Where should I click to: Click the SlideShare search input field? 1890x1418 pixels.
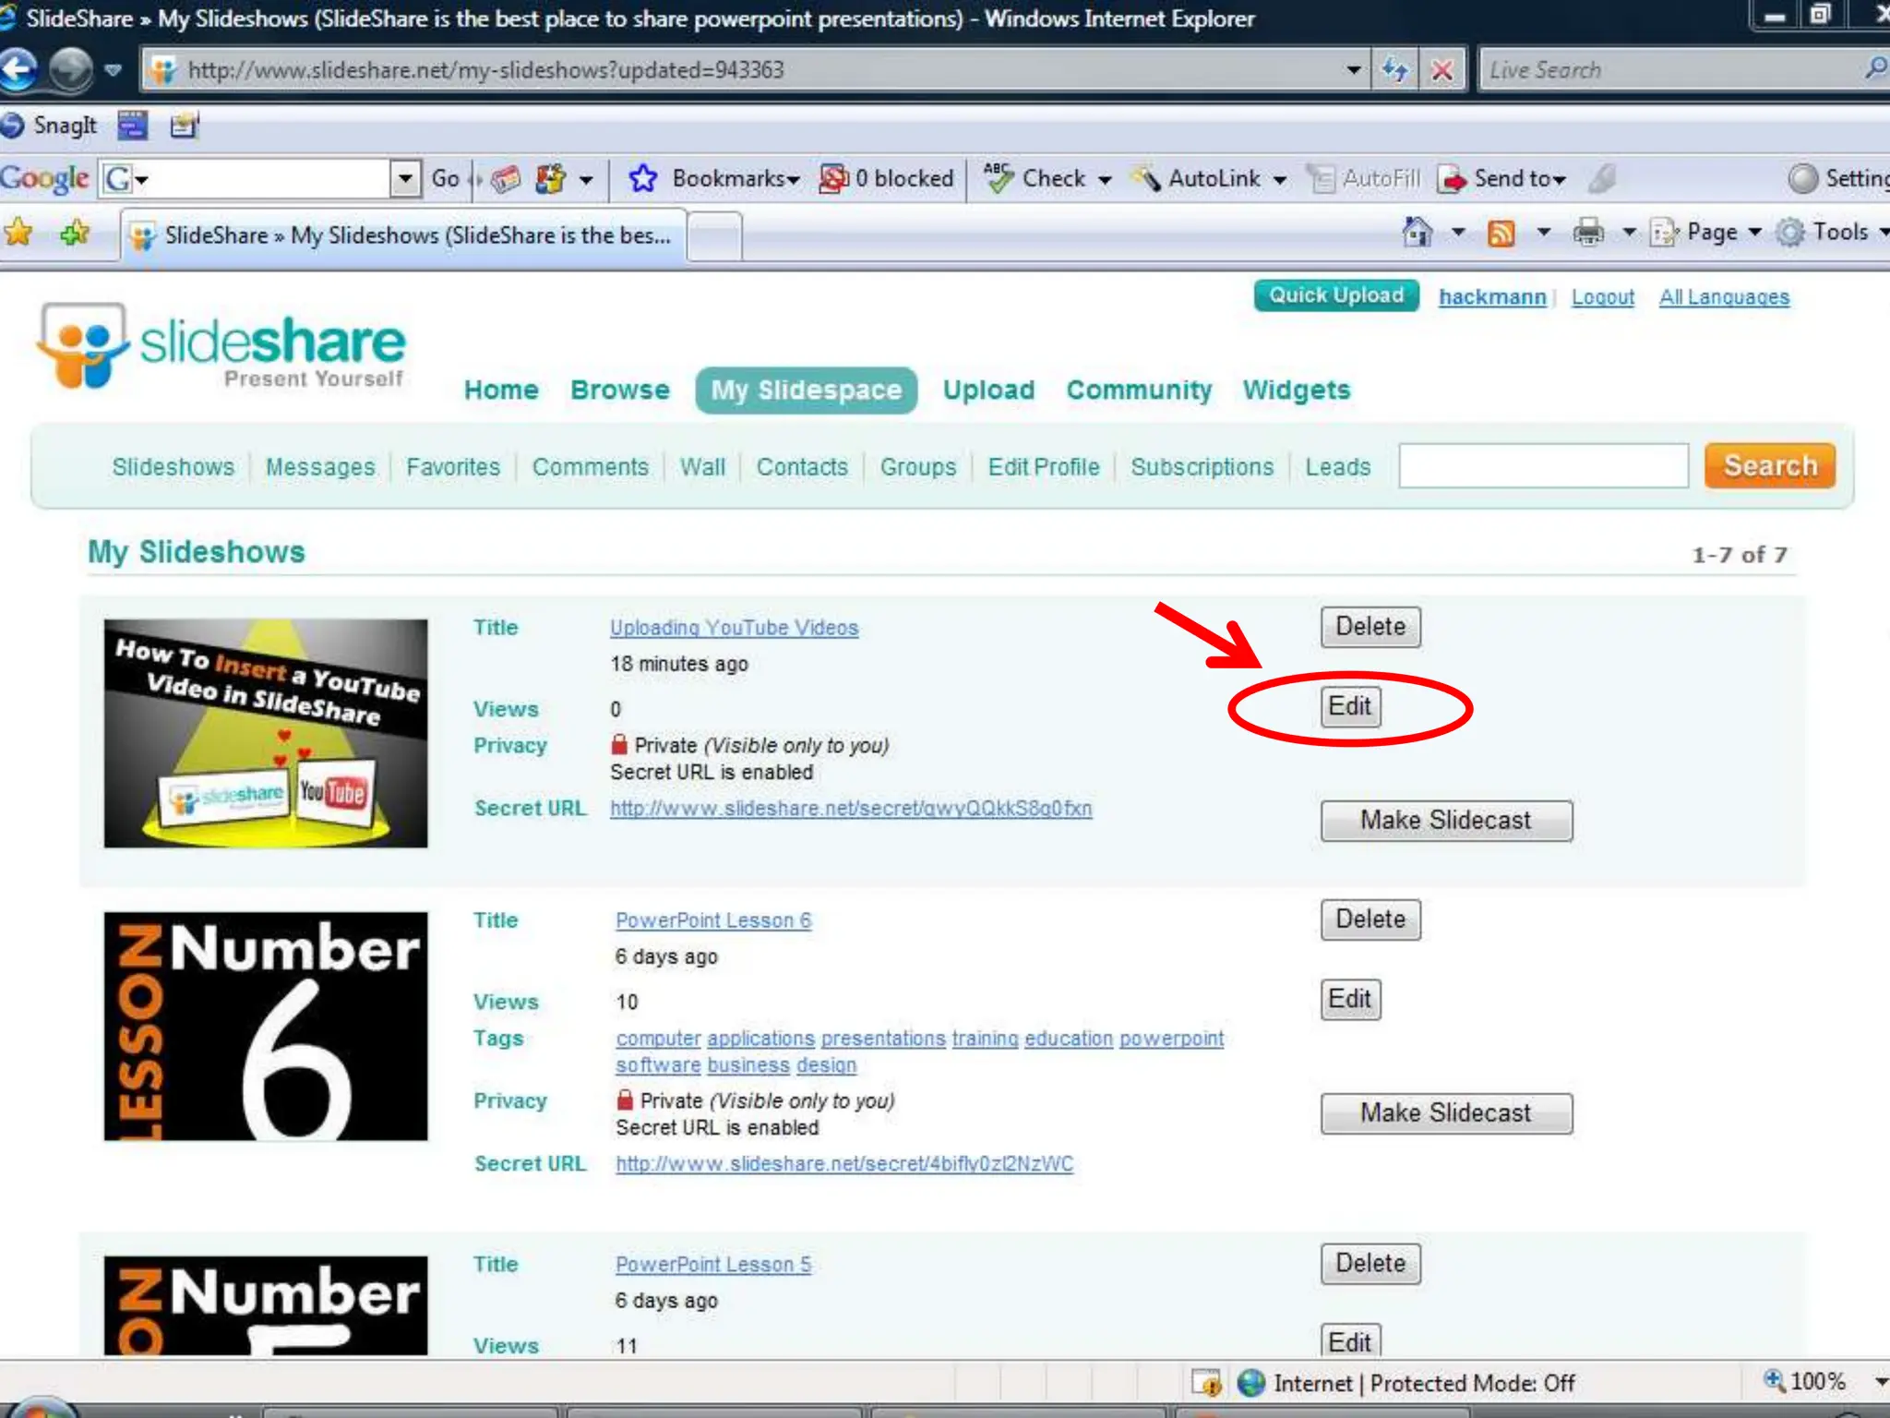1543,466
